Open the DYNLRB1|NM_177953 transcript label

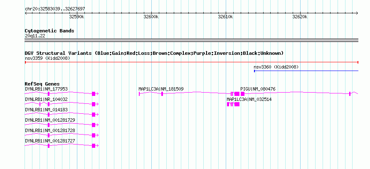(46, 89)
